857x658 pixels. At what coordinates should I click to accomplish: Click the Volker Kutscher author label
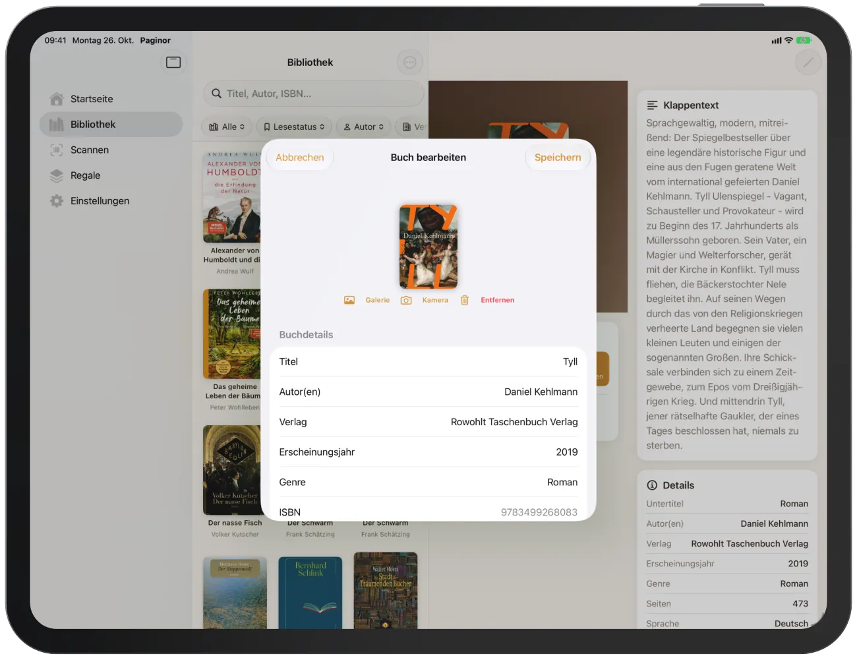point(235,535)
